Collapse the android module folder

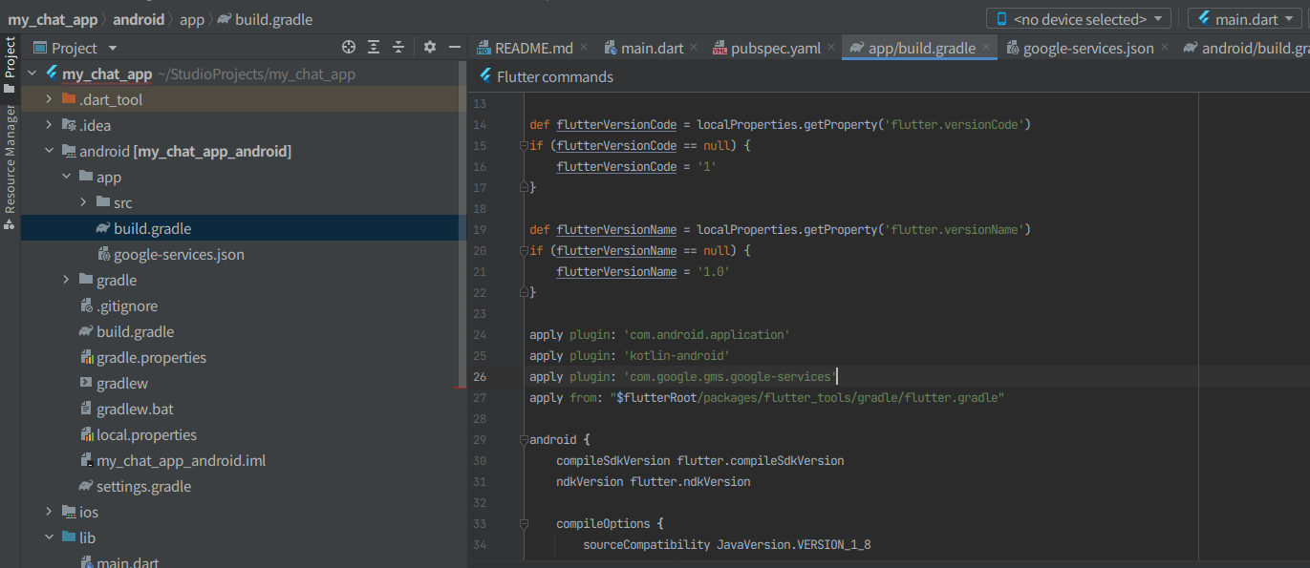(x=50, y=151)
